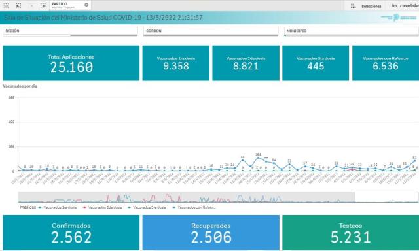The image size is (419, 251).
Task: Open the Selecciones grid icon
Action: tap(354, 6)
